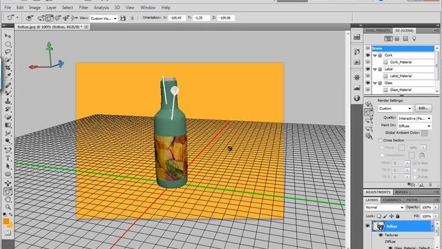442x249 pixels.
Task: Collapse the Label mesh tree node
Action: point(375,69)
